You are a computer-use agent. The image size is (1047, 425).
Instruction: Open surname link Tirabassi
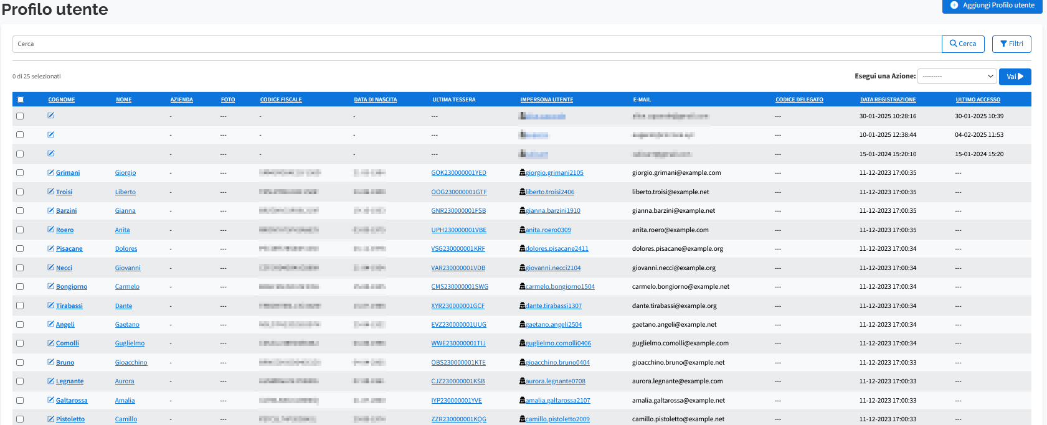tap(69, 306)
